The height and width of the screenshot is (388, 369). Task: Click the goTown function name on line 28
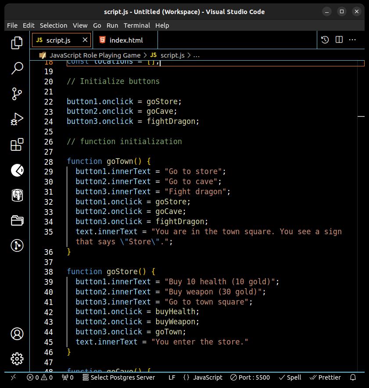pyautogui.click(x=120, y=161)
